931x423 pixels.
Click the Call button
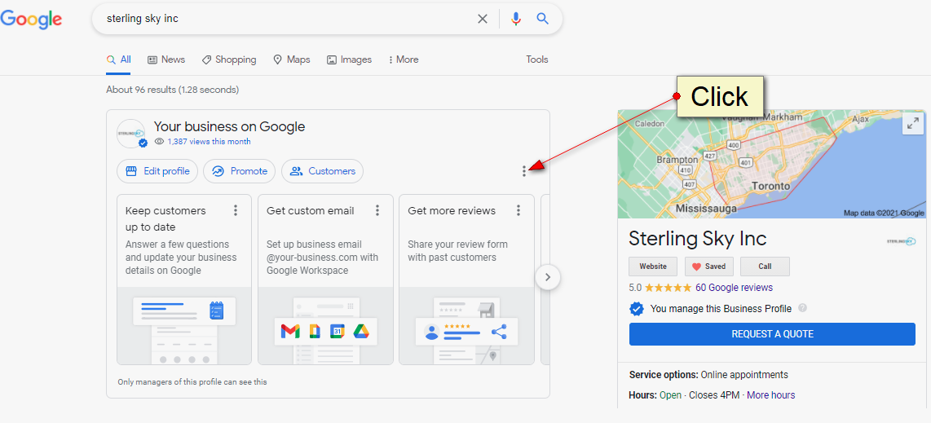point(765,267)
